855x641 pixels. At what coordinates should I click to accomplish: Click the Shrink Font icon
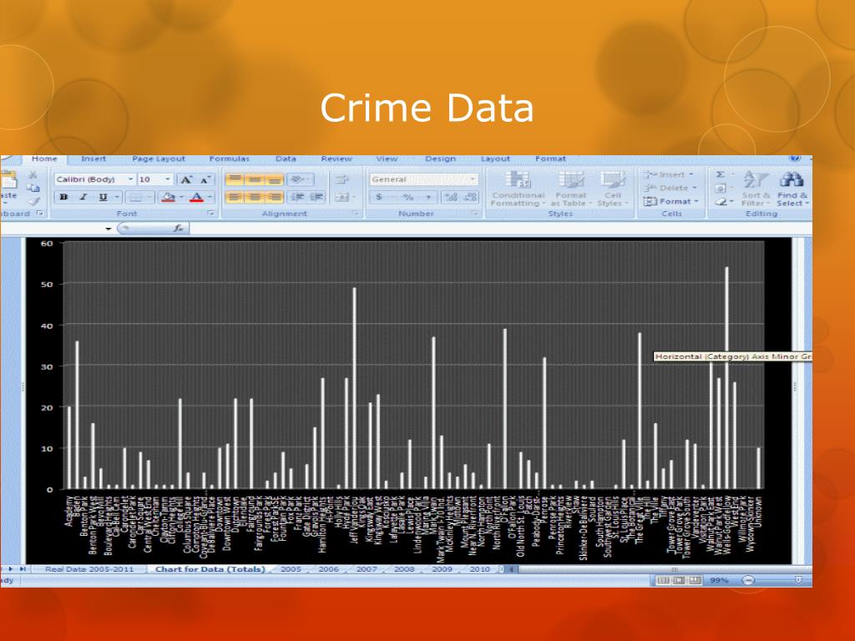click(x=205, y=179)
